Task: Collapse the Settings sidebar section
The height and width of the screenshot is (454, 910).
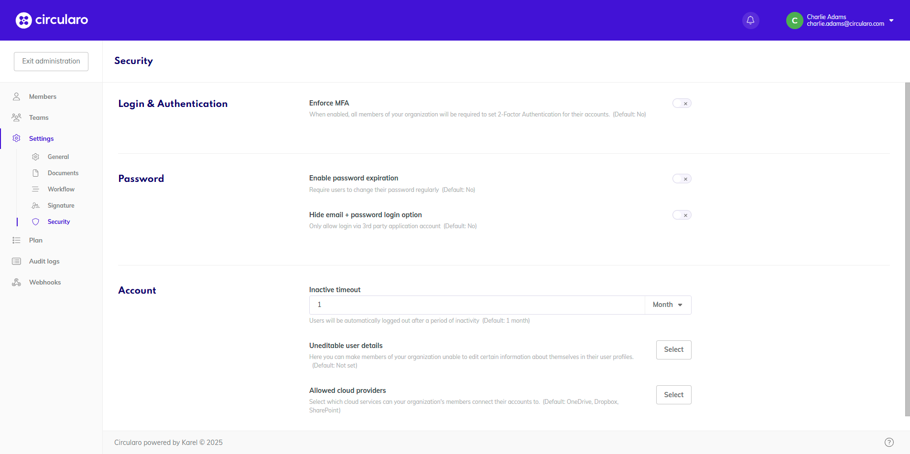Action: [41, 138]
